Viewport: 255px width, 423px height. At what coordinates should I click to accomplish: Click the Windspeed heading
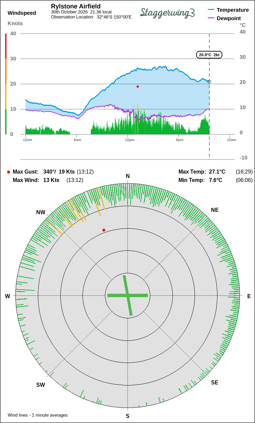point(22,13)
